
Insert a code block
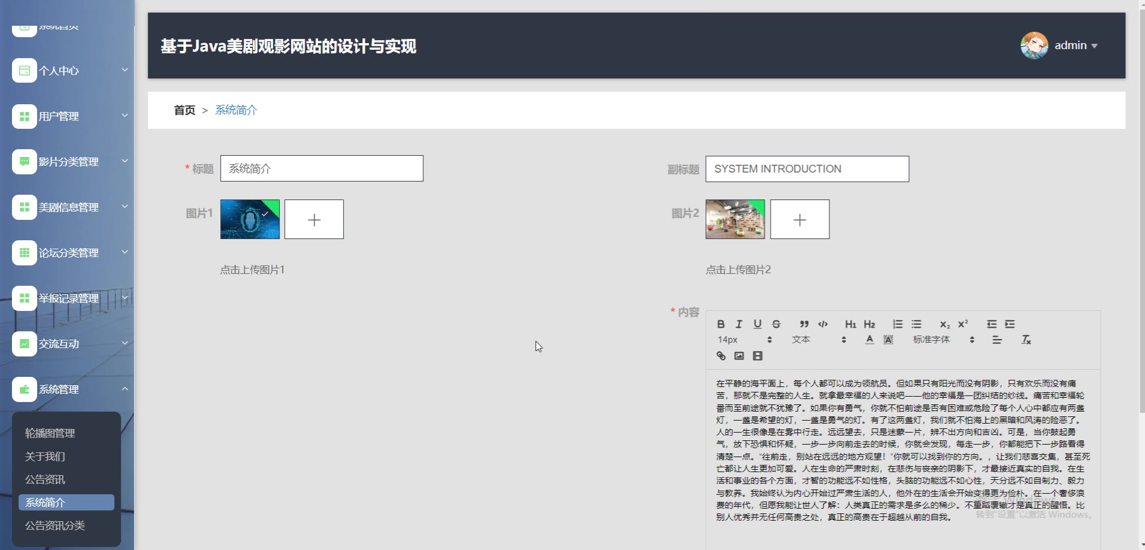point(823,324)
